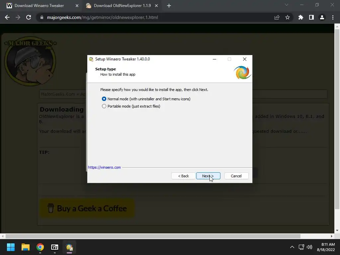Close the Download Winaero Tweaker tab
This screenshot has height=255, width=340.
point(77,6)
